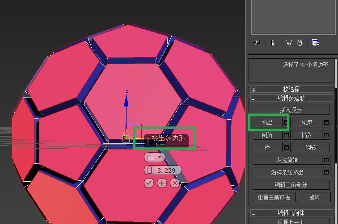This screenshot has width=338, height=224.
Task: Toggle Show End Result icon
Action: [x=272, y=42]
